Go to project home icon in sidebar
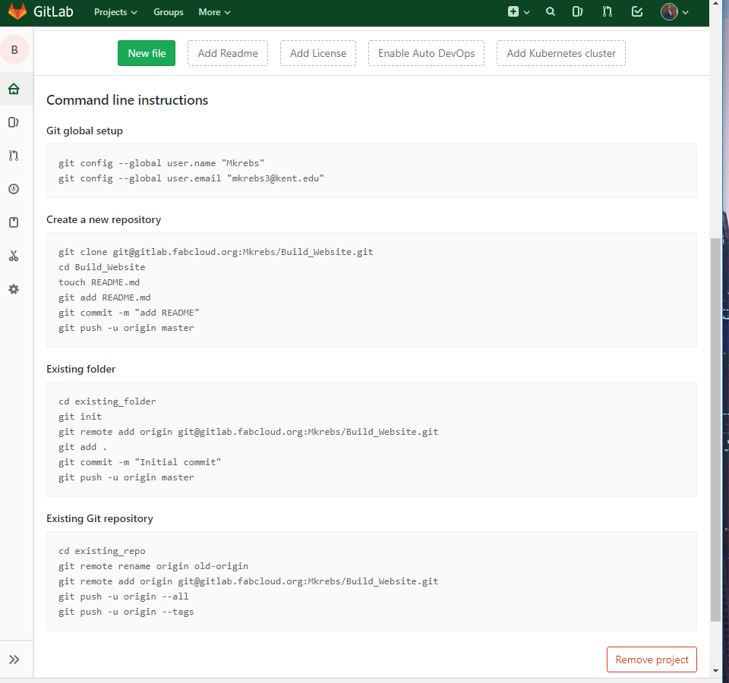The image size is (729, 683). [14, 89]
